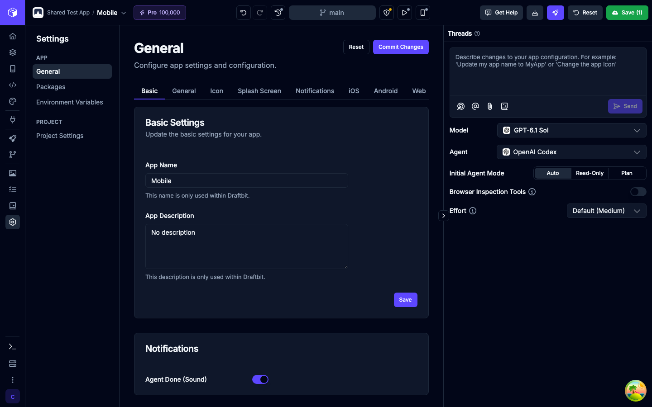The image size is (652, 407).
Task: Open the Effort dropdown Default (Medium)
Action: 607,211
